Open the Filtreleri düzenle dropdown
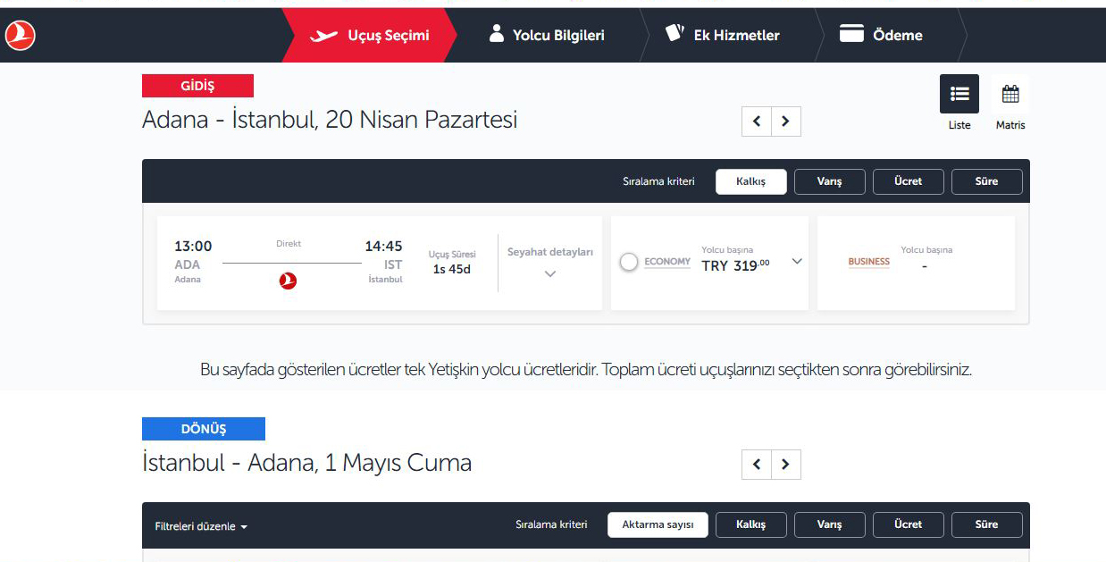 pyautogui.click(x=201, y=526)
